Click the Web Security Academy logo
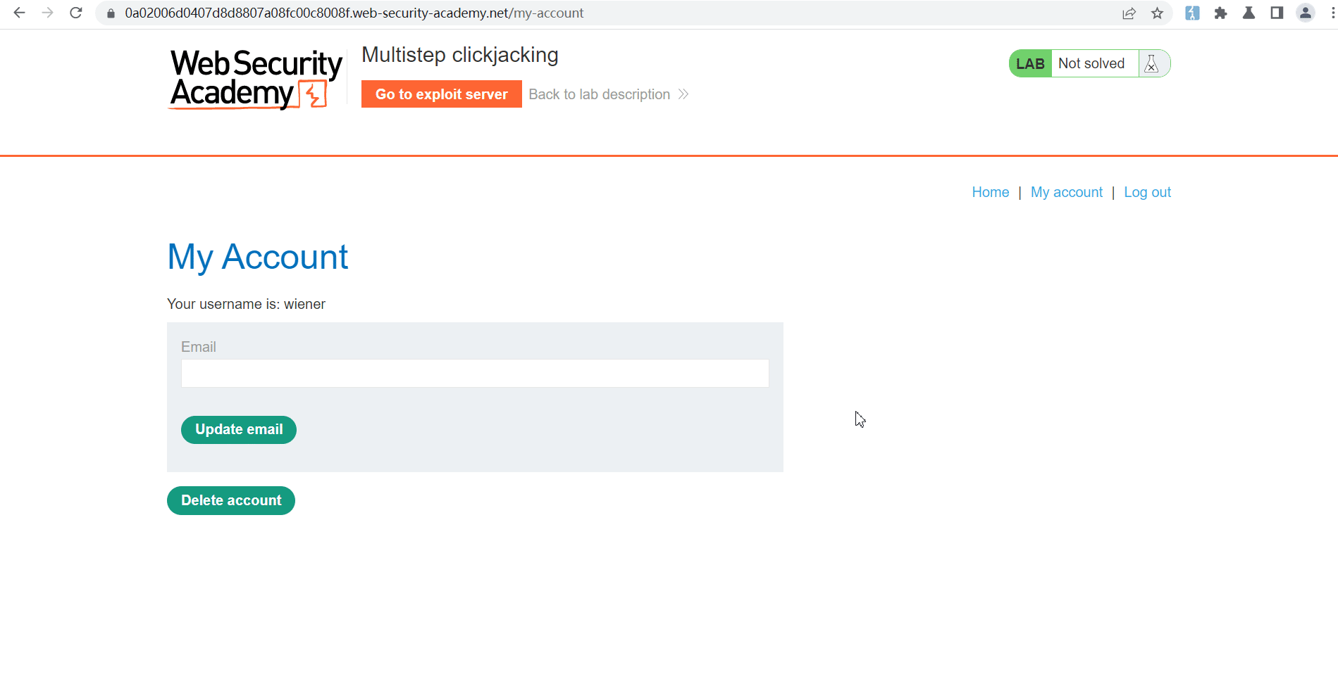Viewport: 1338px width, 679px height. tap(256, 79)
